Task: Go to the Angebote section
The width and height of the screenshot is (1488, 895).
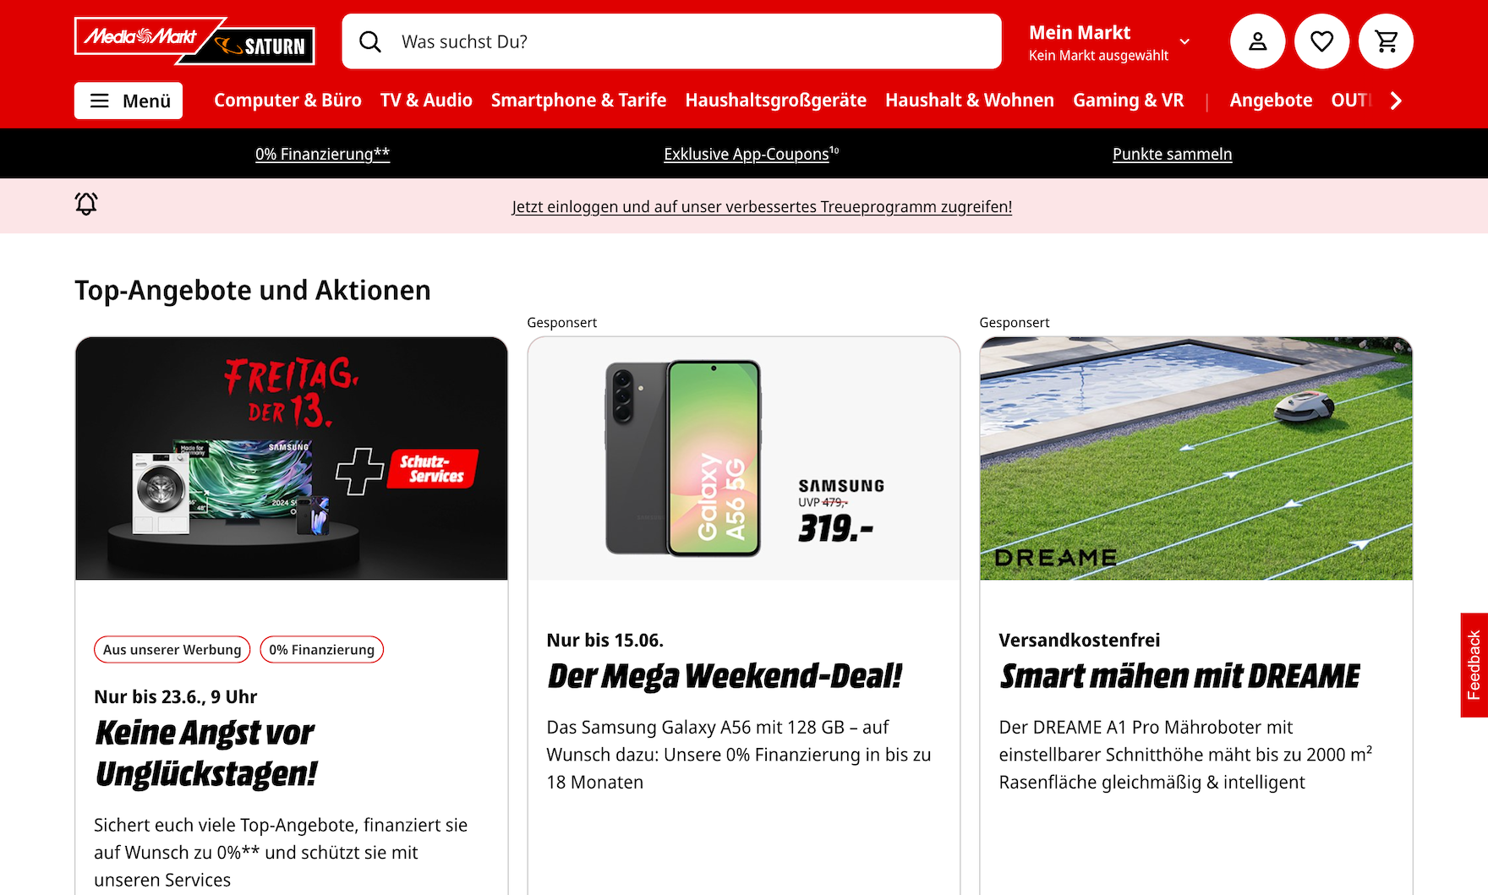Action: tap(1271, 101)
